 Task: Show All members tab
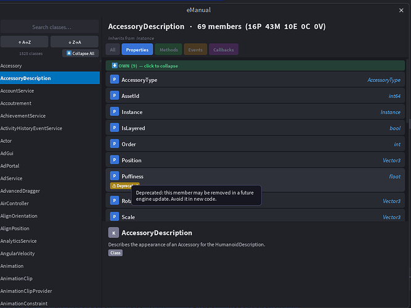click(x=113, y=49)
